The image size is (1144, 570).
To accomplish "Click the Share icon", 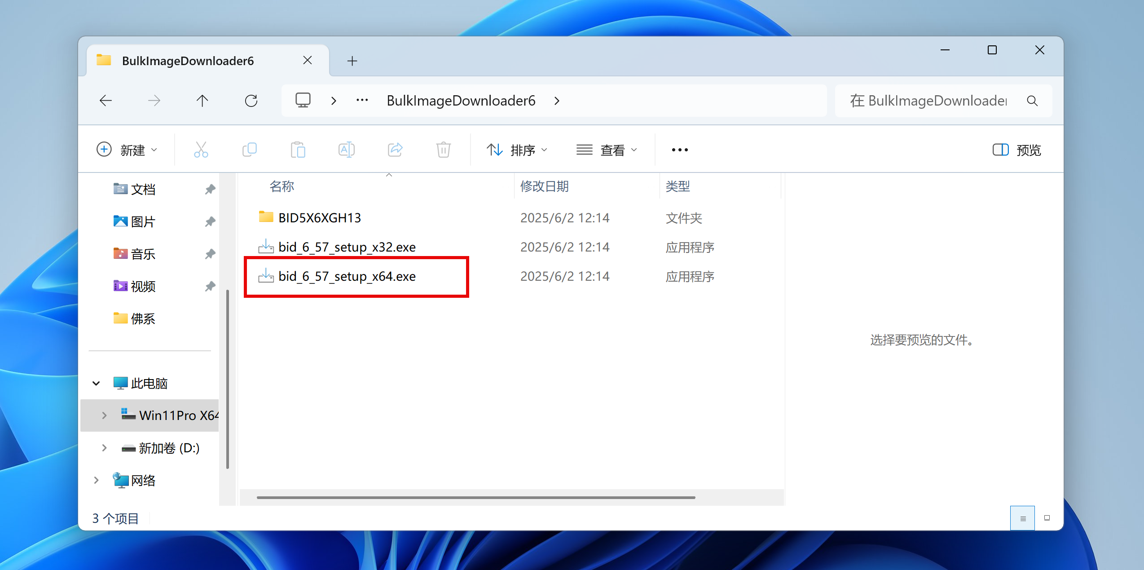I will (x=395, y=150).
